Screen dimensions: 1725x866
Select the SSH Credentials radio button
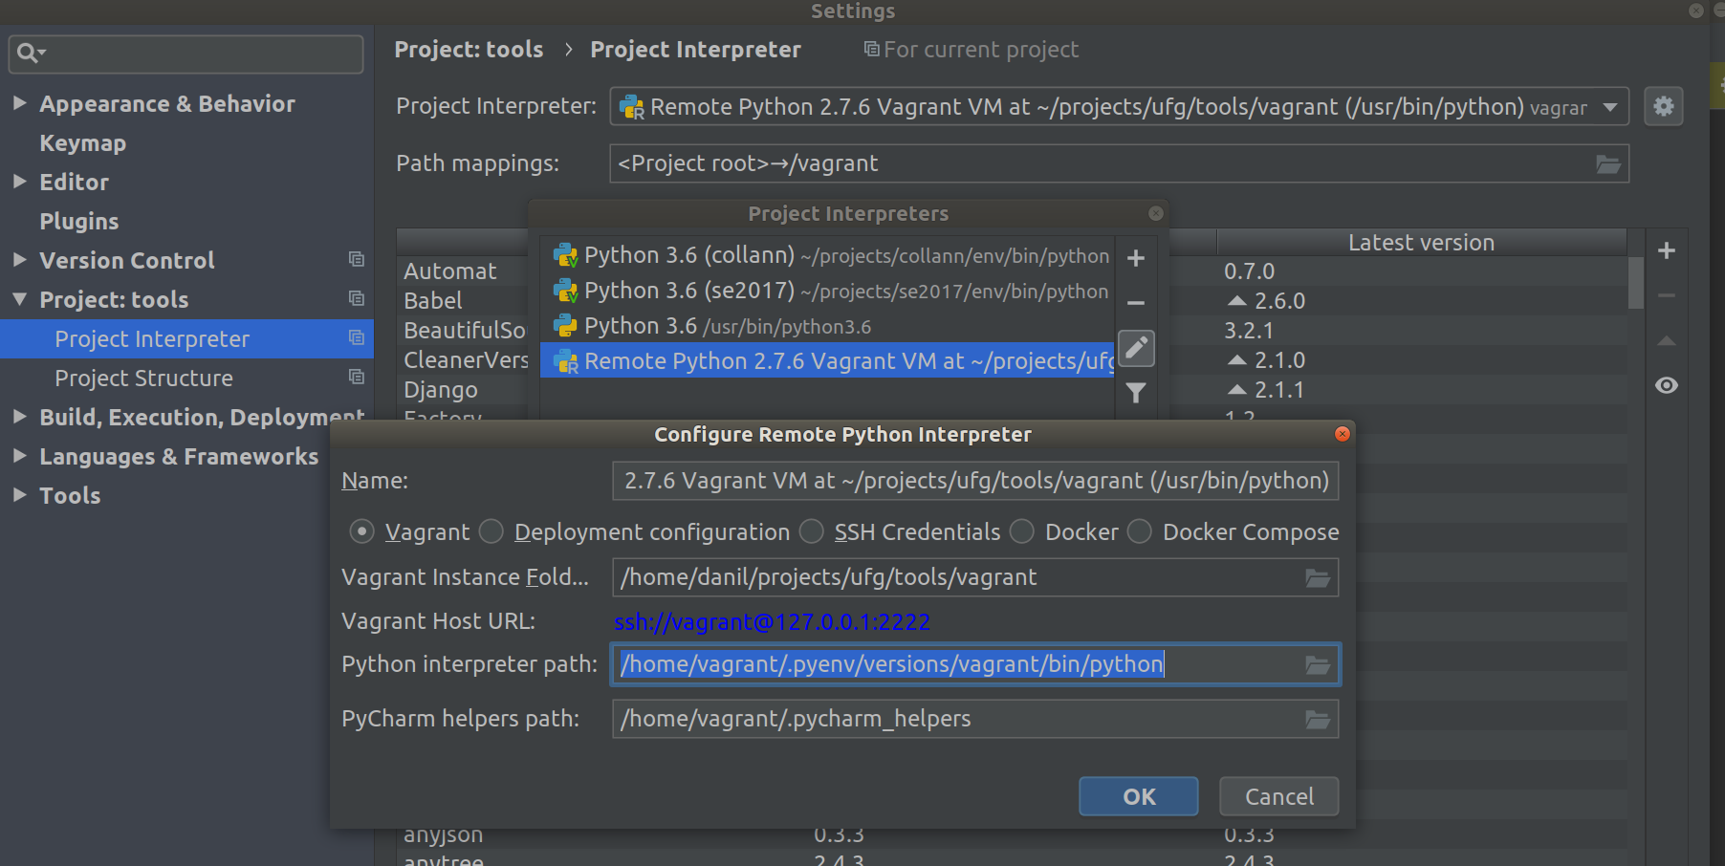(x=812, y=531)
